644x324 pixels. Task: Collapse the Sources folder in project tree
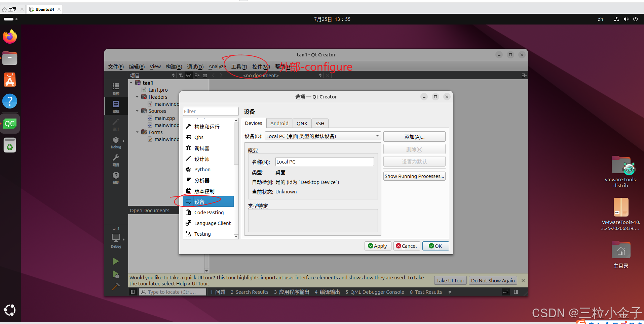point(137,111)
